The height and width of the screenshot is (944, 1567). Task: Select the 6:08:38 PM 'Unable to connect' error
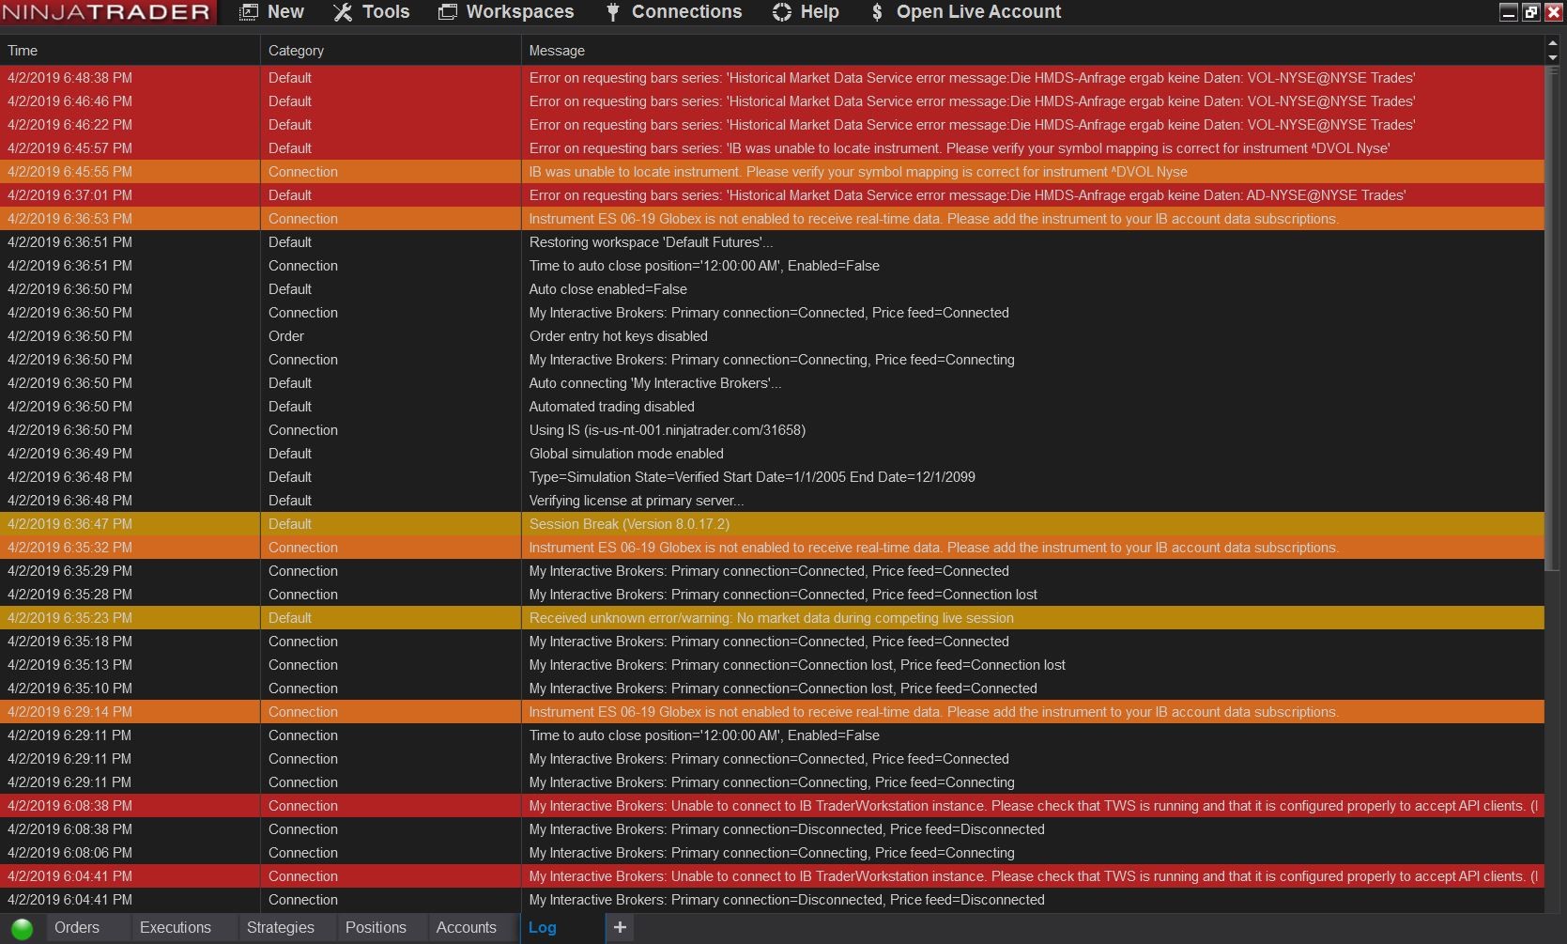tap(772, 806)
